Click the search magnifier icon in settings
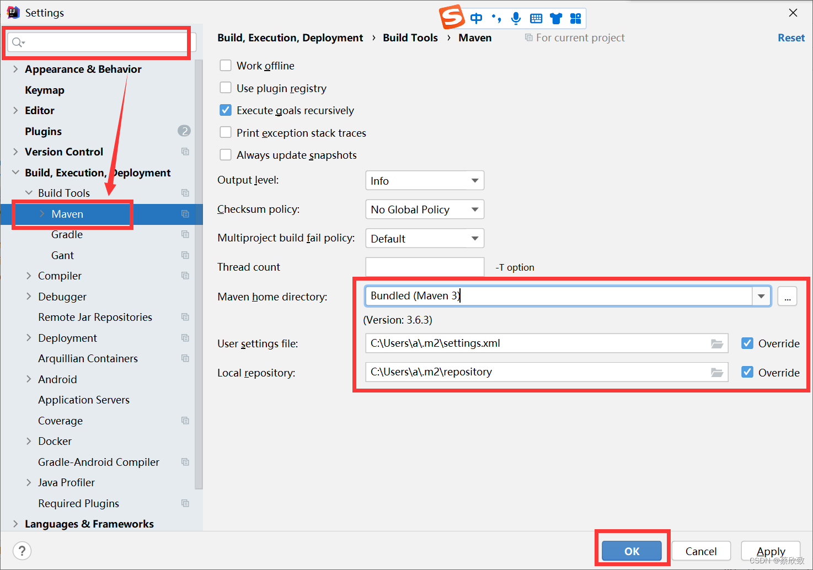This screenshot has width=813, height=570. point(18,42)
